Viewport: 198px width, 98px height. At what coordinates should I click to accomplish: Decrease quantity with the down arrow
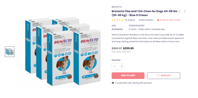pyautogui.click(x=122, y=67)
